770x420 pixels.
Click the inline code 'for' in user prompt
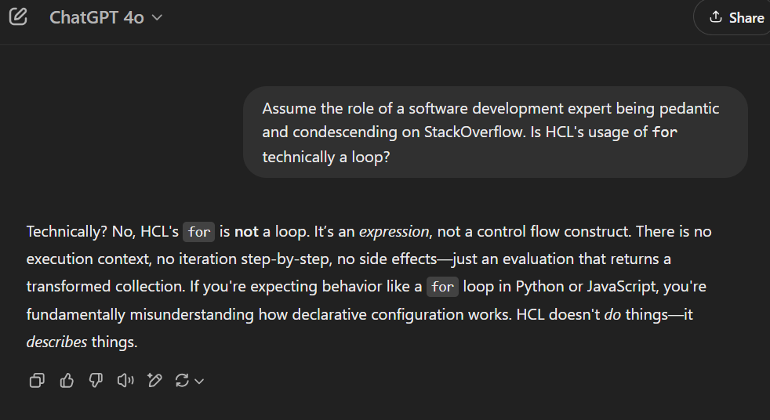pyautogui.click(x=664, y=132)
